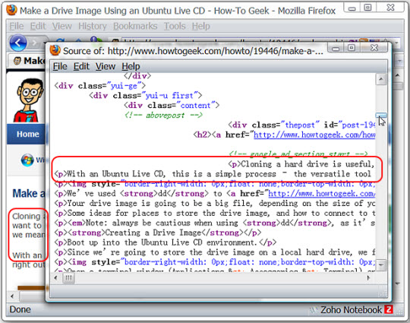Maximize the Source window

352,47
